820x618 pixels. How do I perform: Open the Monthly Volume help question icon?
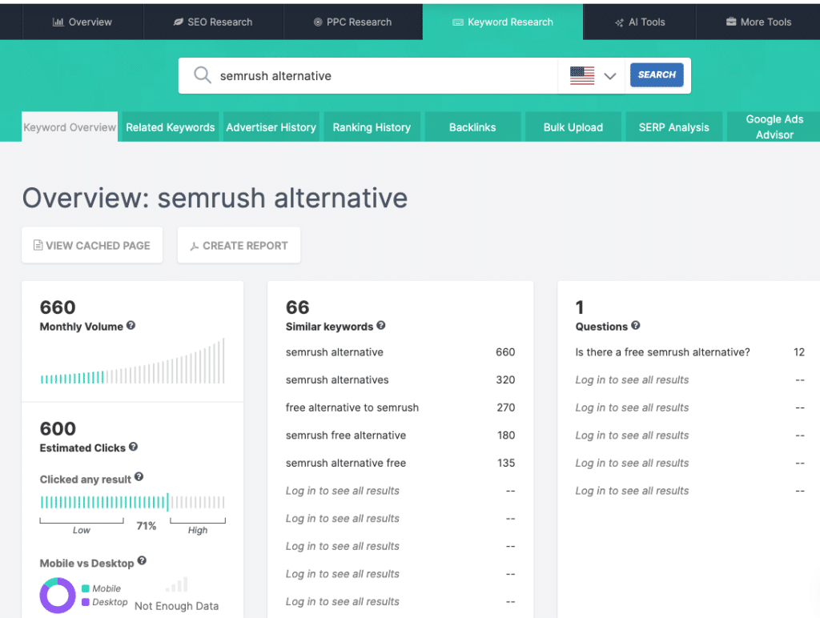[131, 326]
